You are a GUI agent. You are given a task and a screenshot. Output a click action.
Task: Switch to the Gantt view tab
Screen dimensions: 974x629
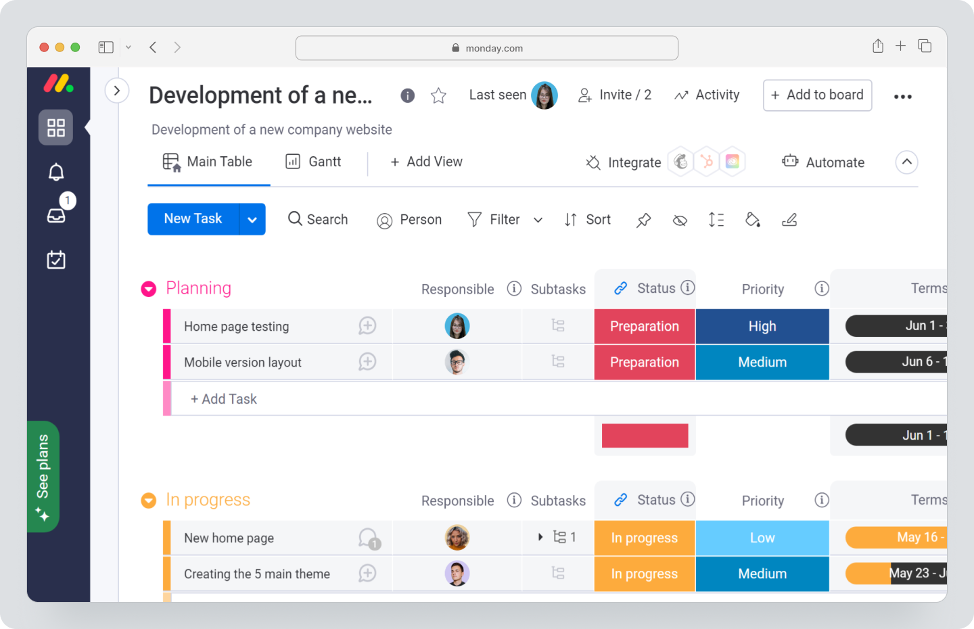click(x=315, y=162)
